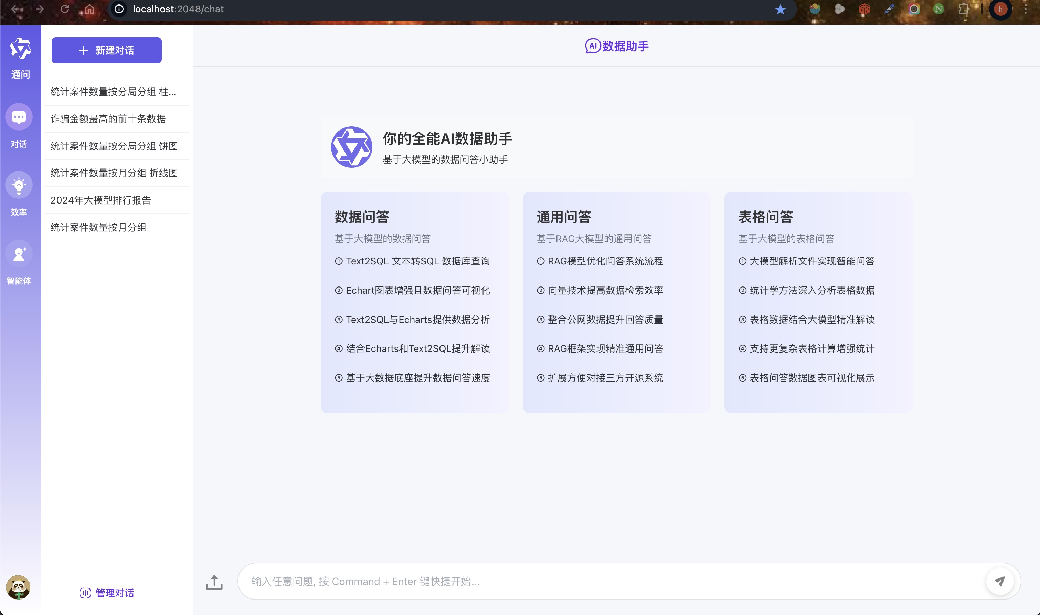
Task: Select the 表格问答 card
Action: 818,302
